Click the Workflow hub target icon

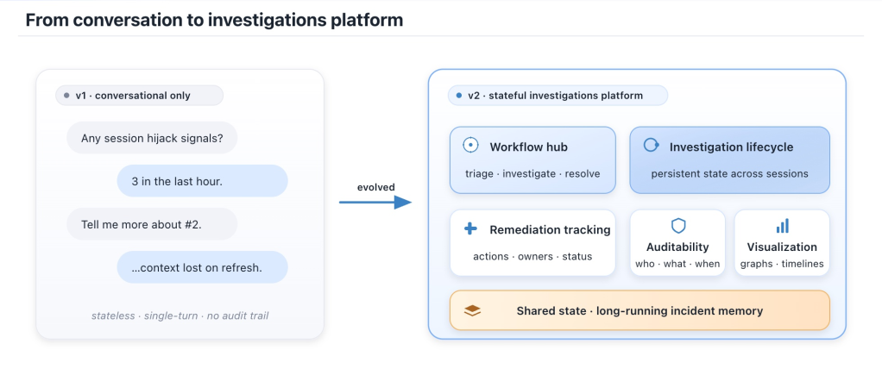470,146
